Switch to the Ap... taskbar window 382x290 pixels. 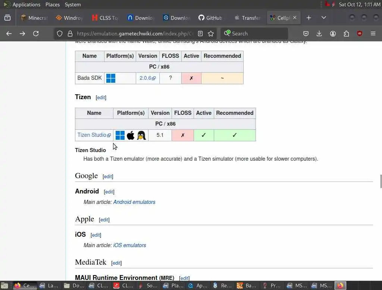[x=198, y=286]
